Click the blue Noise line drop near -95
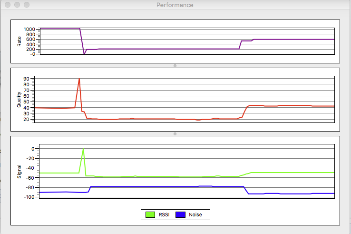351x234 pixels. 246,190
